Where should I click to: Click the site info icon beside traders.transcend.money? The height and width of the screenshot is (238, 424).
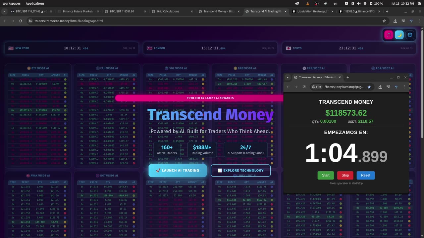[30, 21]
